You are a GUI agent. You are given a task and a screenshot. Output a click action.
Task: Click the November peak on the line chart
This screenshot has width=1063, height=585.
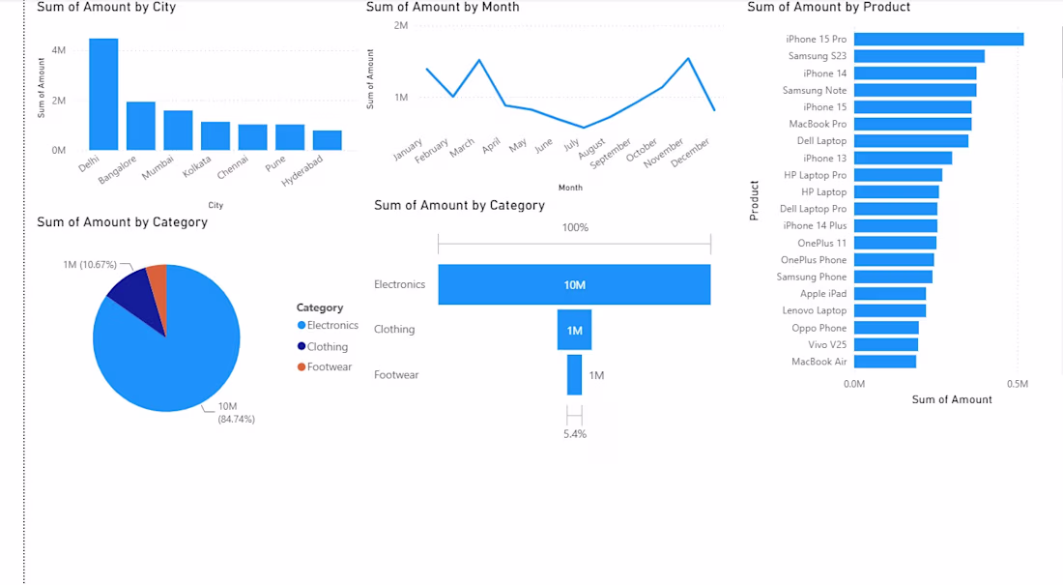tap(688, 58)
